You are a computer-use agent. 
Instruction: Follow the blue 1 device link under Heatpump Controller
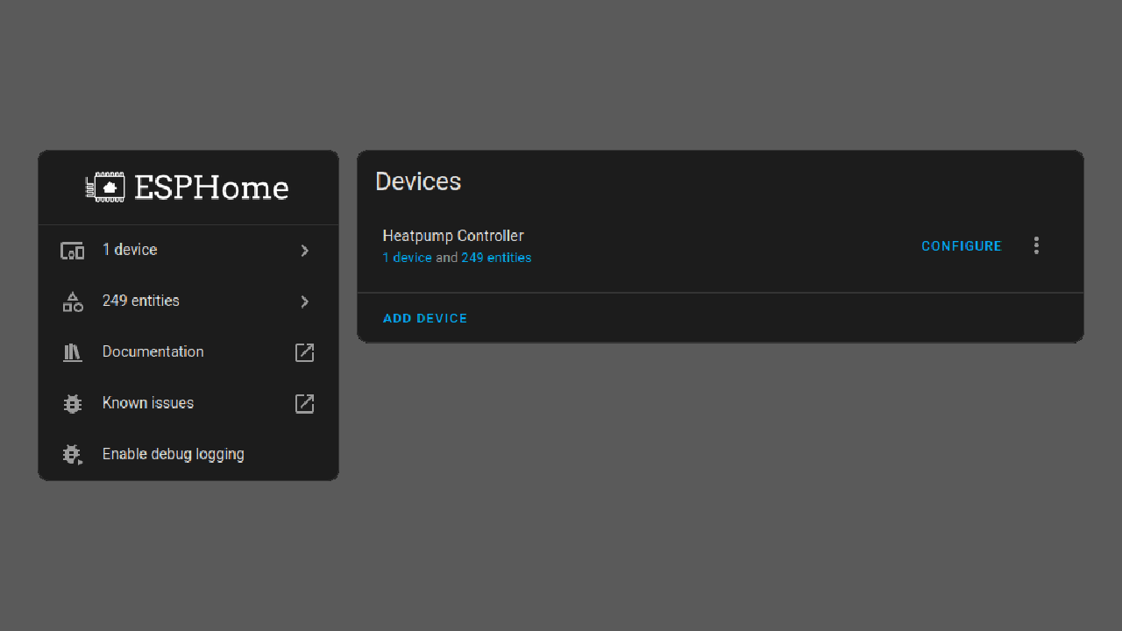[407, 258]
